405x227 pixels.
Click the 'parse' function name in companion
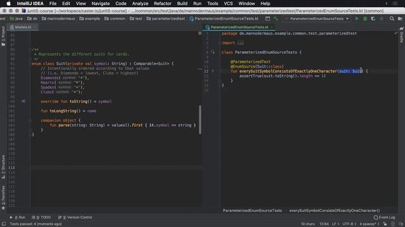63,125
